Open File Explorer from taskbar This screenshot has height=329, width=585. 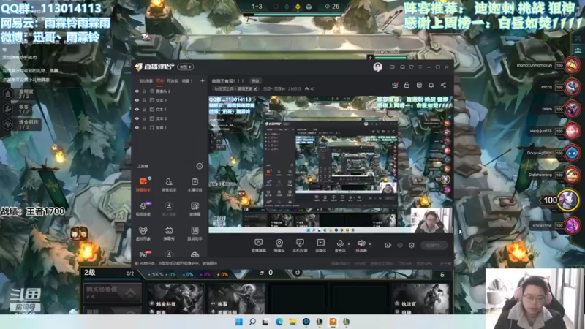tap(292, 322)
